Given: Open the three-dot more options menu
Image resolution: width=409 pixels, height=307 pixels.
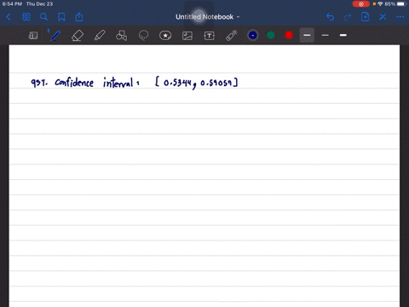Looking at the screenshot, I should point(400,17).
